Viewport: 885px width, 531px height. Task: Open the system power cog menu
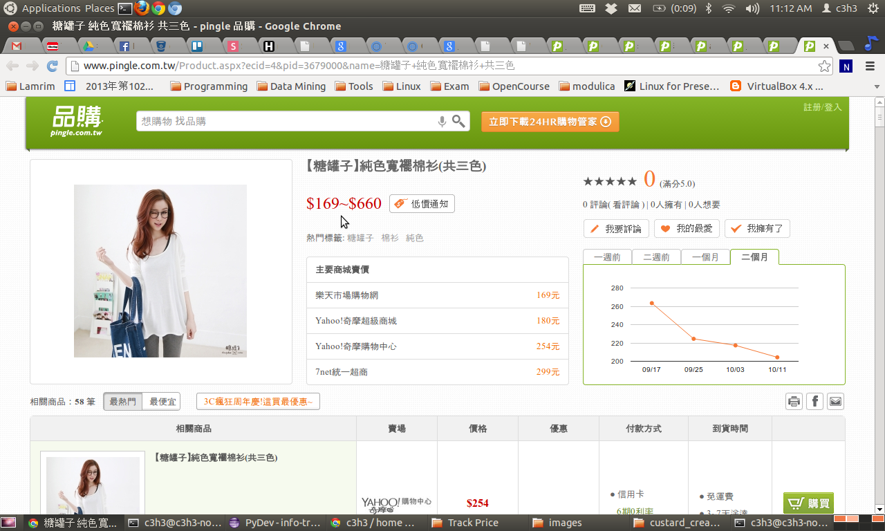[873, 8]
